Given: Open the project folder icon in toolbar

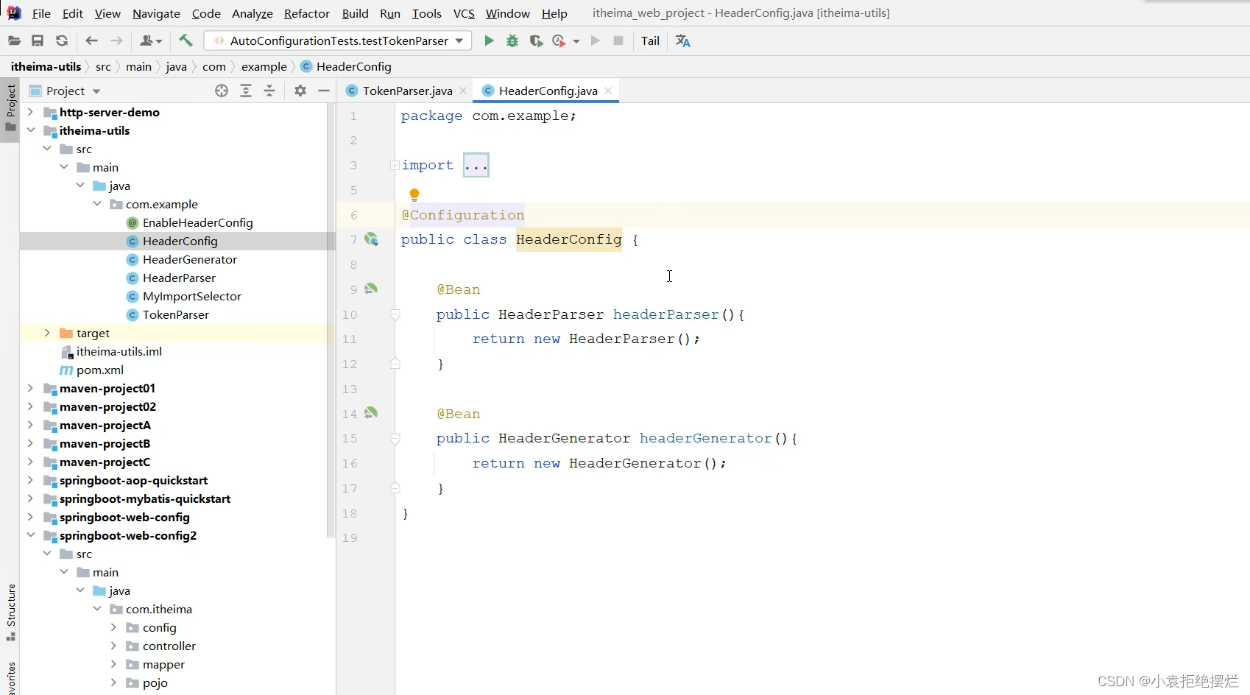Looking at the screenshot, I should [14, 40].
